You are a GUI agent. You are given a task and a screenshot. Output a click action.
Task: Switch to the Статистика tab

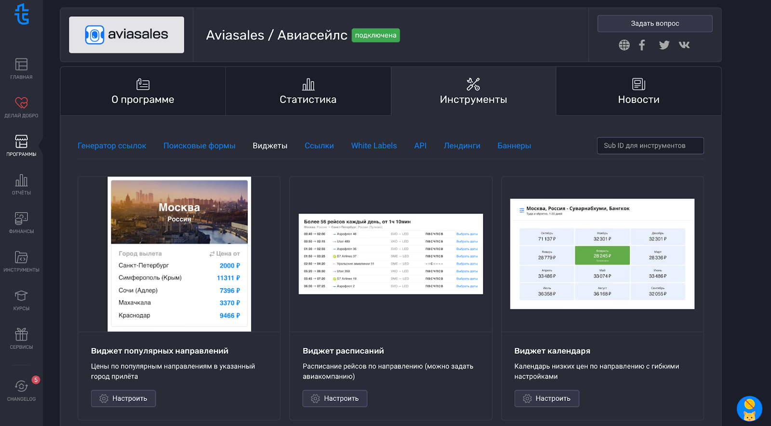(308, 92)
